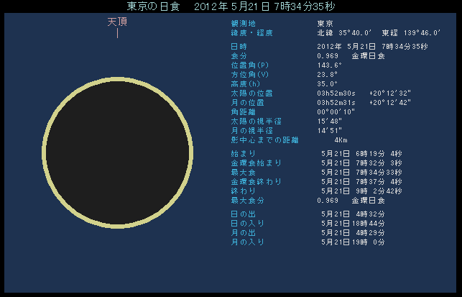Image resolution: width=462 pixels, height=297 pixels.
Task: Click the 東経 139°46.0' longitude value
Action: [x=410, y=33]
